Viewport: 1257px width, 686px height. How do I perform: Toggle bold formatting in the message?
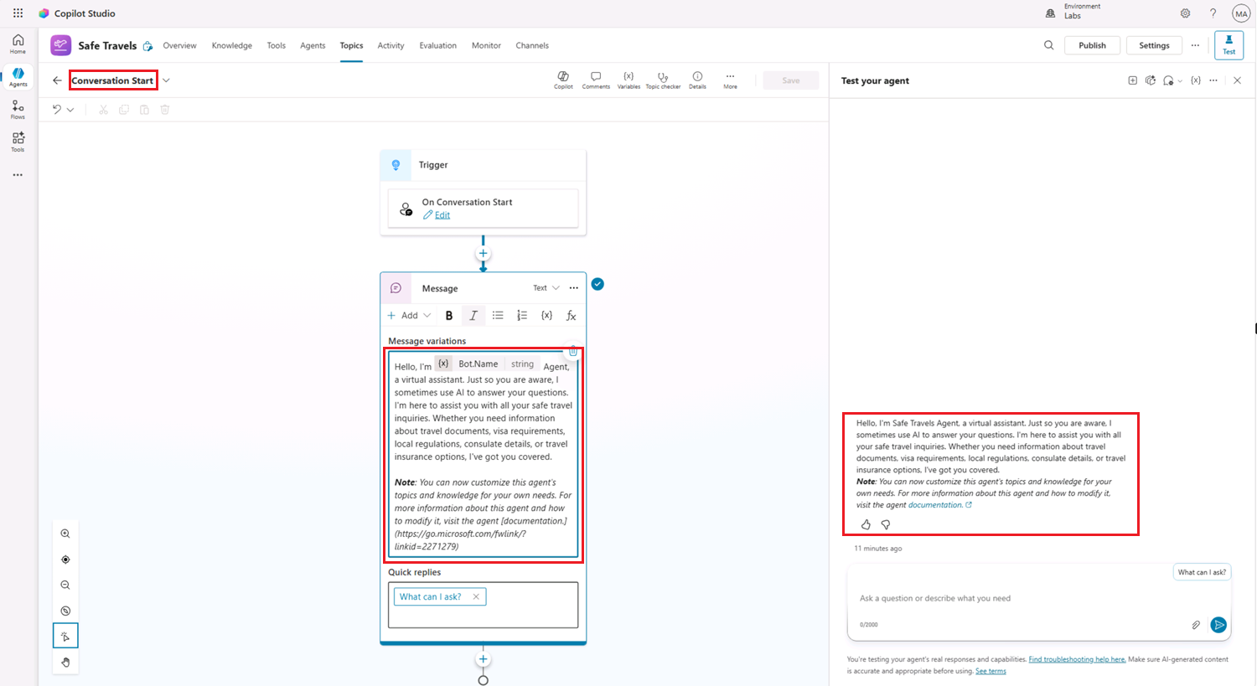tap(449, 316)
